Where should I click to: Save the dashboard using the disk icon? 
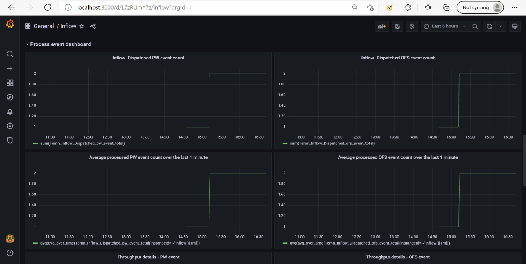(x=397, y=26)
